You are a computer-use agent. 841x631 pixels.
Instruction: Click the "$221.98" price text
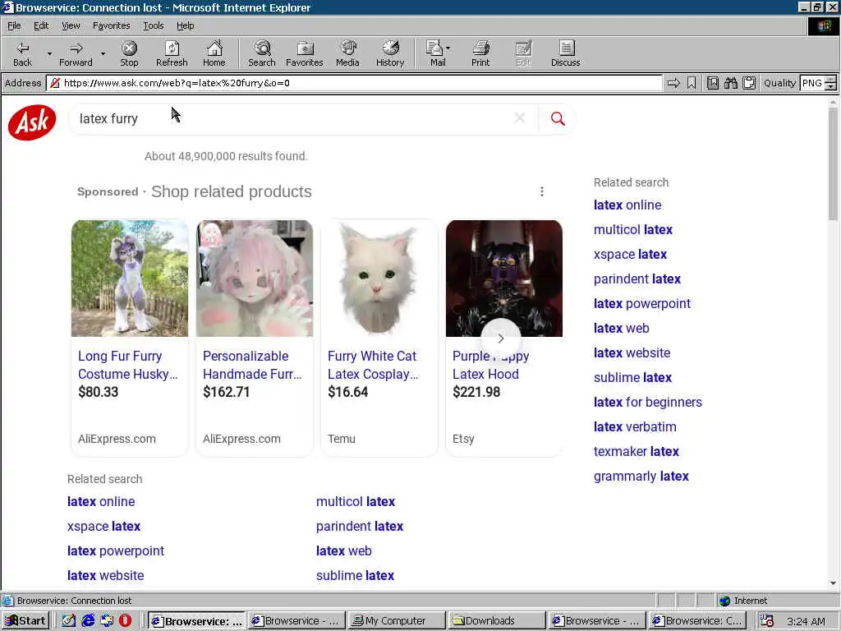tap(476, 392)
